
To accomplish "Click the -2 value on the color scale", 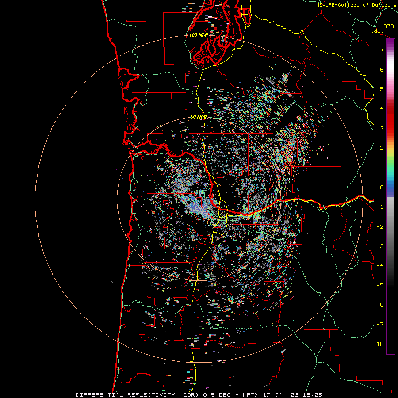I will click(x=380, y=226).
